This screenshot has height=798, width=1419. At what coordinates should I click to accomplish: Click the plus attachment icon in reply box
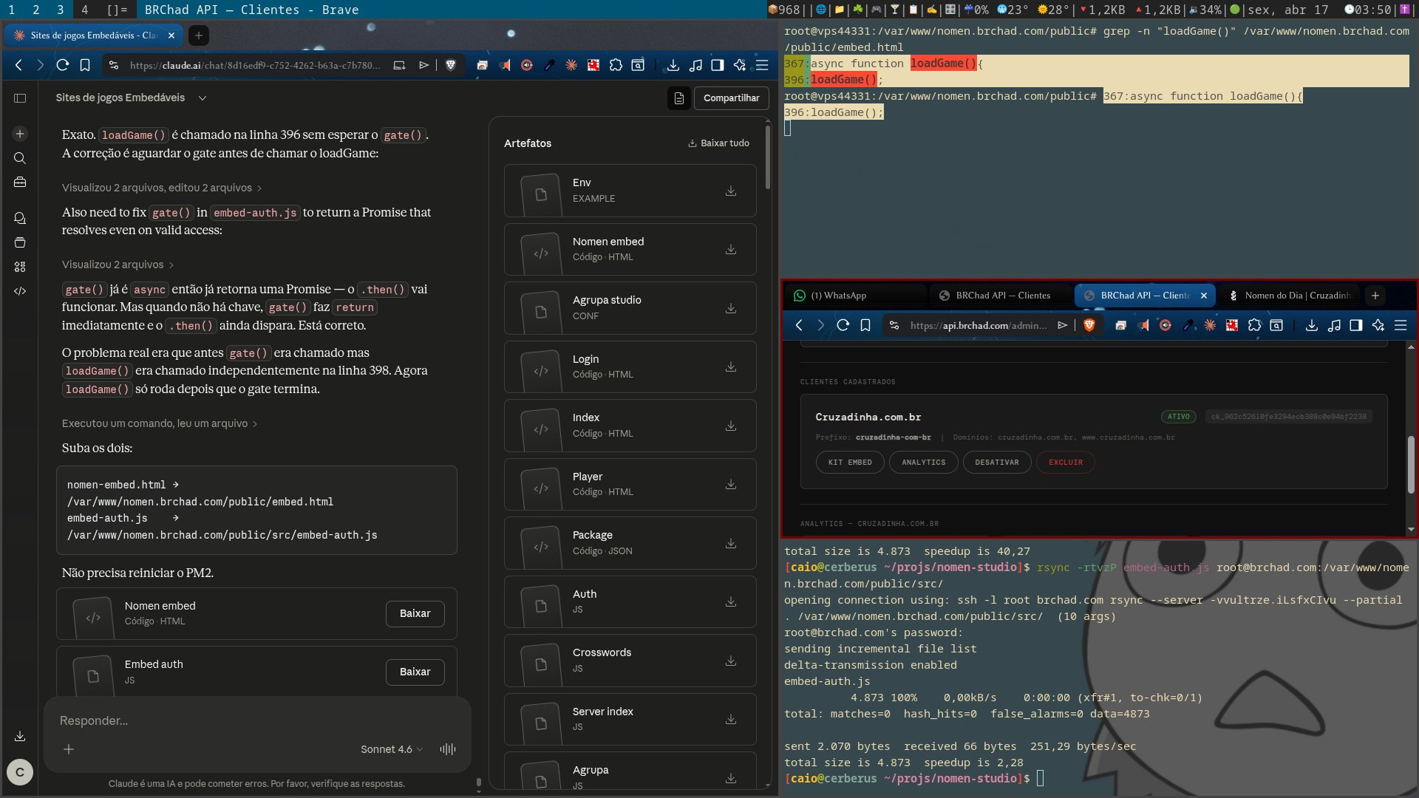[x=69, y=749]
